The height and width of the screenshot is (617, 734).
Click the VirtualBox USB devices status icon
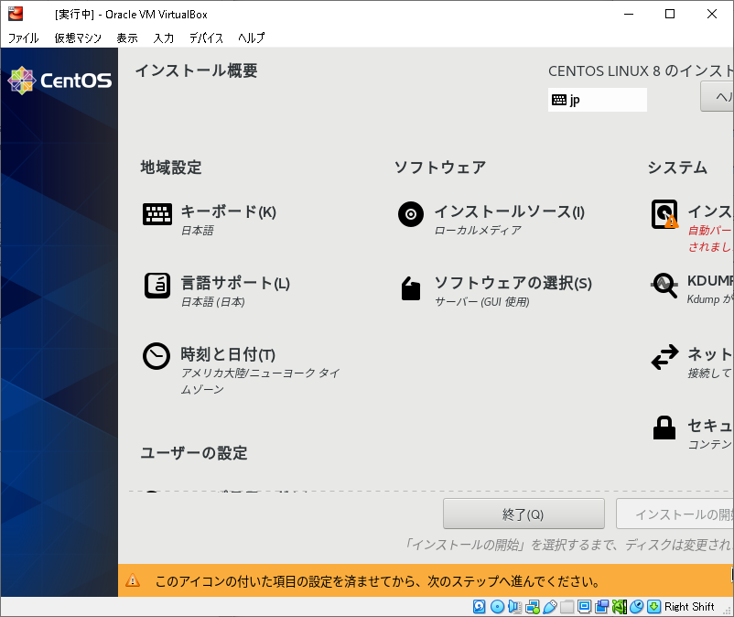tap(549, 607)
